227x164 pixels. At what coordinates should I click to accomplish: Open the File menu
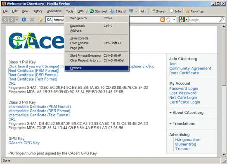[5, 11]
